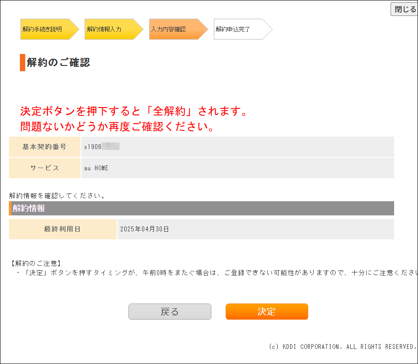418x364 pixels.
Task: Click the 最終利用日 label cell
Action: 62,229
